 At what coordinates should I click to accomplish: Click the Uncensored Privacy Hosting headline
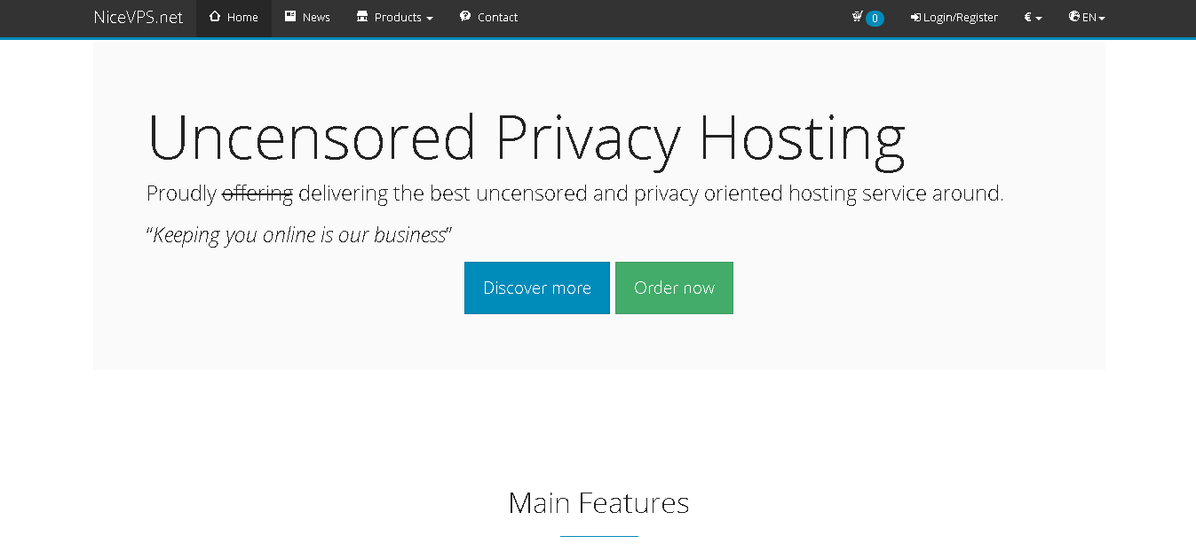pos(526,138)
